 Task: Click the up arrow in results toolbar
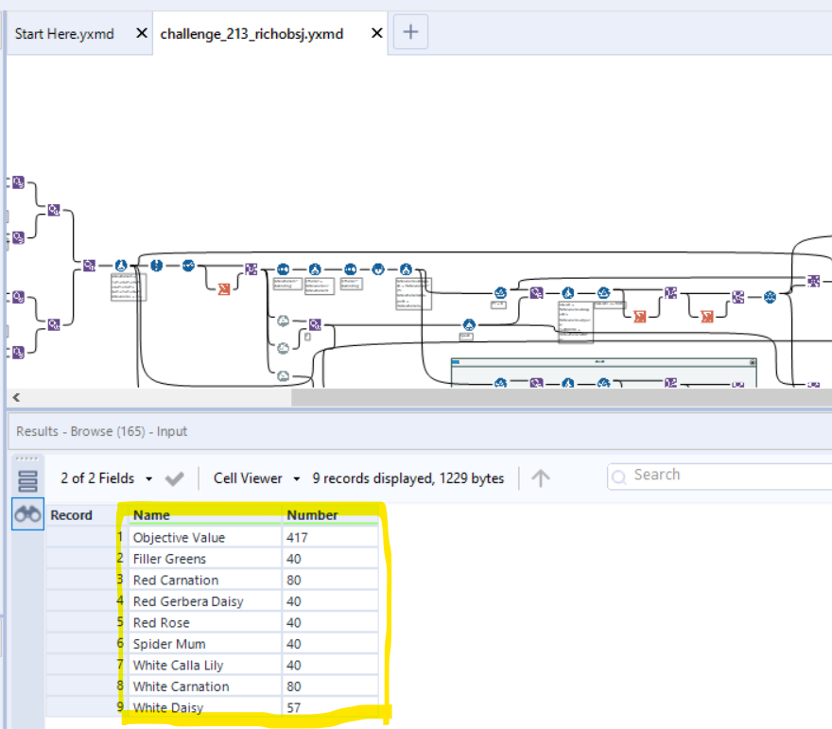click(540, 478)
